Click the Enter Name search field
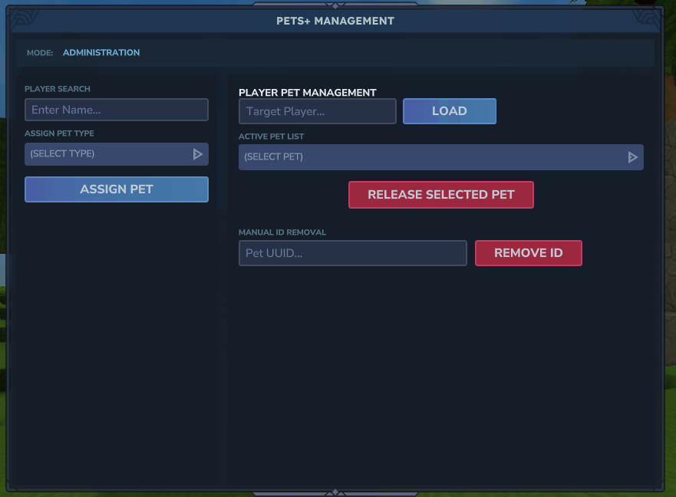Viewport: 676px width, 497px height. click(116, 110)
